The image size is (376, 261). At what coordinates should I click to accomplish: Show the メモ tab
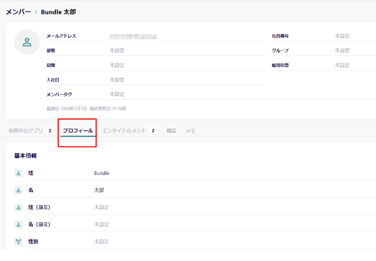point(190,131)
